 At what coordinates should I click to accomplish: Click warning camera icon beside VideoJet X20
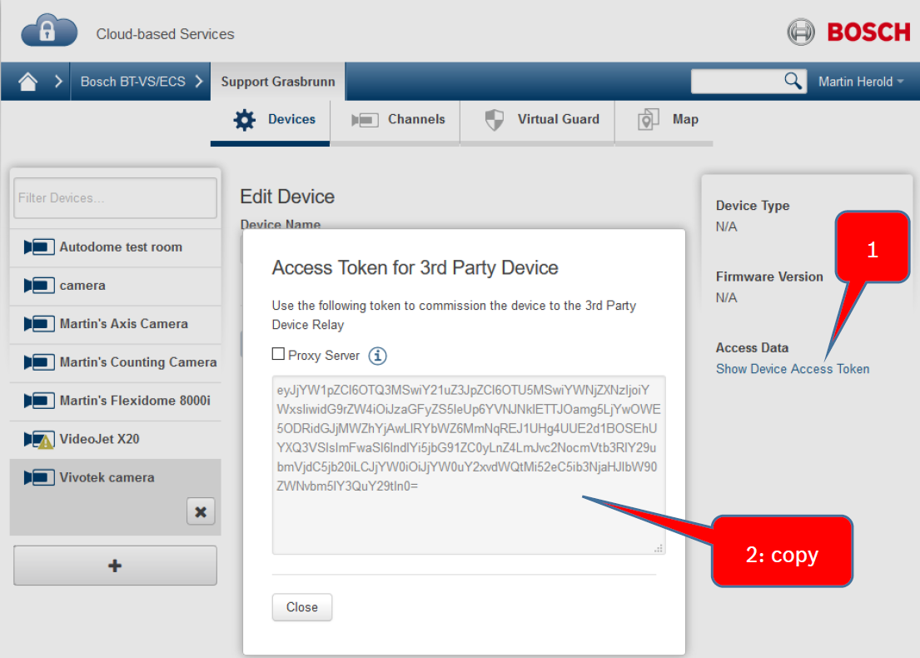(x=39, y=440)
